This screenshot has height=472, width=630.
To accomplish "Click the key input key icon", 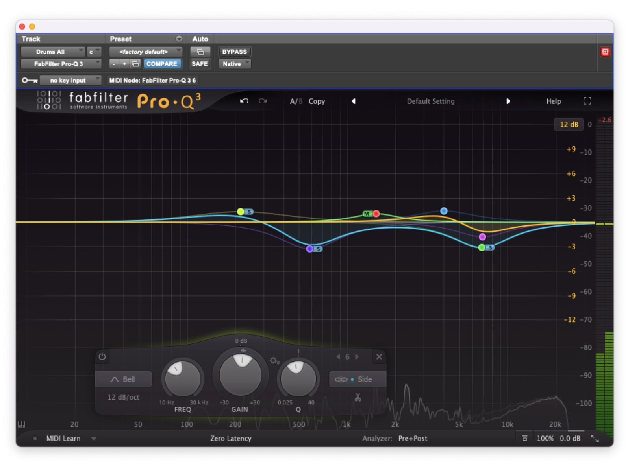I will coord(30,80).
